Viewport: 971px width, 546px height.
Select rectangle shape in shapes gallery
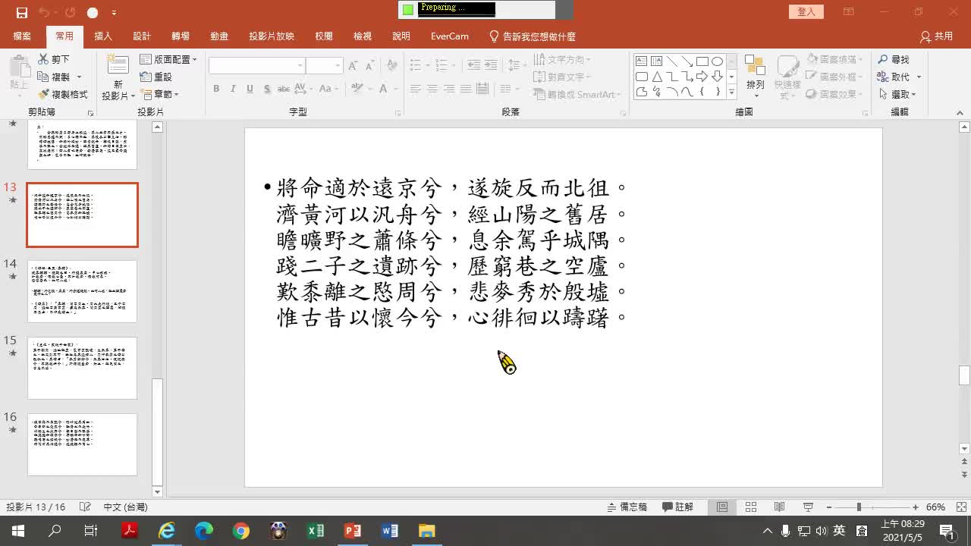702,61
